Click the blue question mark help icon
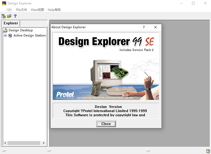Image resolution: width=211 pixels, height=154 pixels. tap(15, 16)
